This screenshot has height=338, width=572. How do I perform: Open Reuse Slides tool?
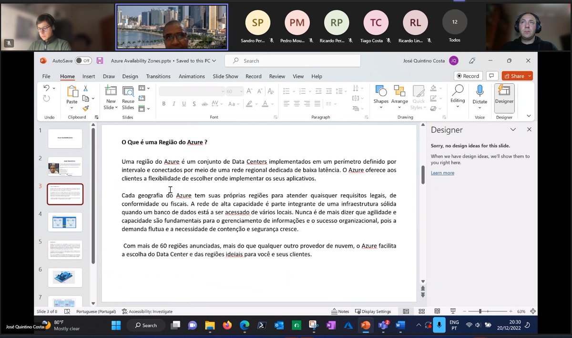(128, 98)
